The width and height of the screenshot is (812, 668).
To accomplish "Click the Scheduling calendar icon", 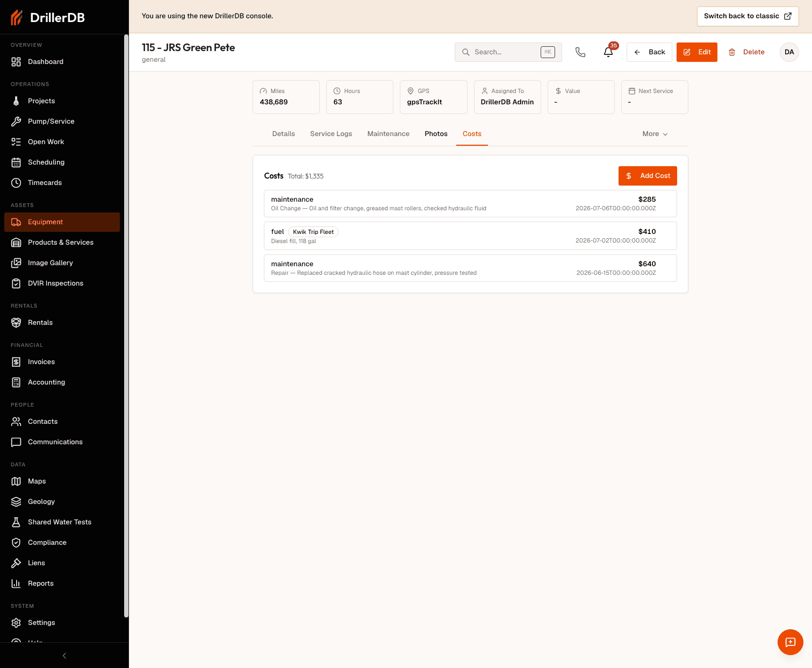I will [16, 162].
